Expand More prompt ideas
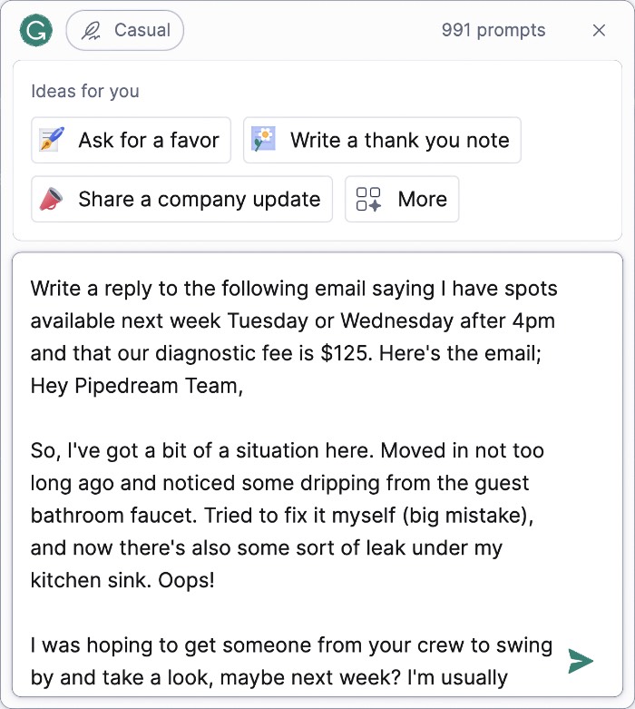 click(x=402, y=199)
